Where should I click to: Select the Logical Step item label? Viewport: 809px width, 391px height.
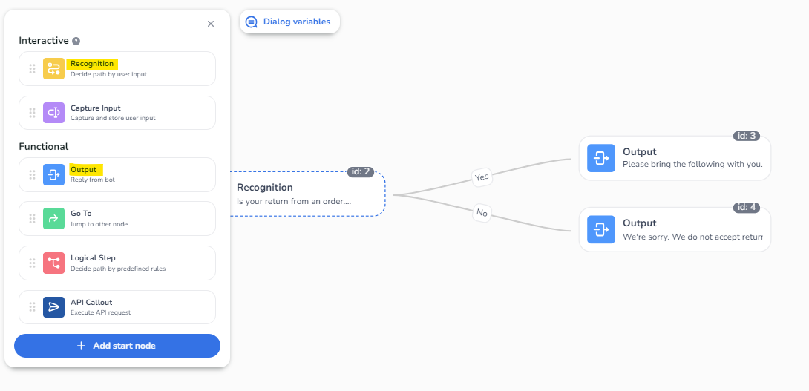(x=93, y=258)
